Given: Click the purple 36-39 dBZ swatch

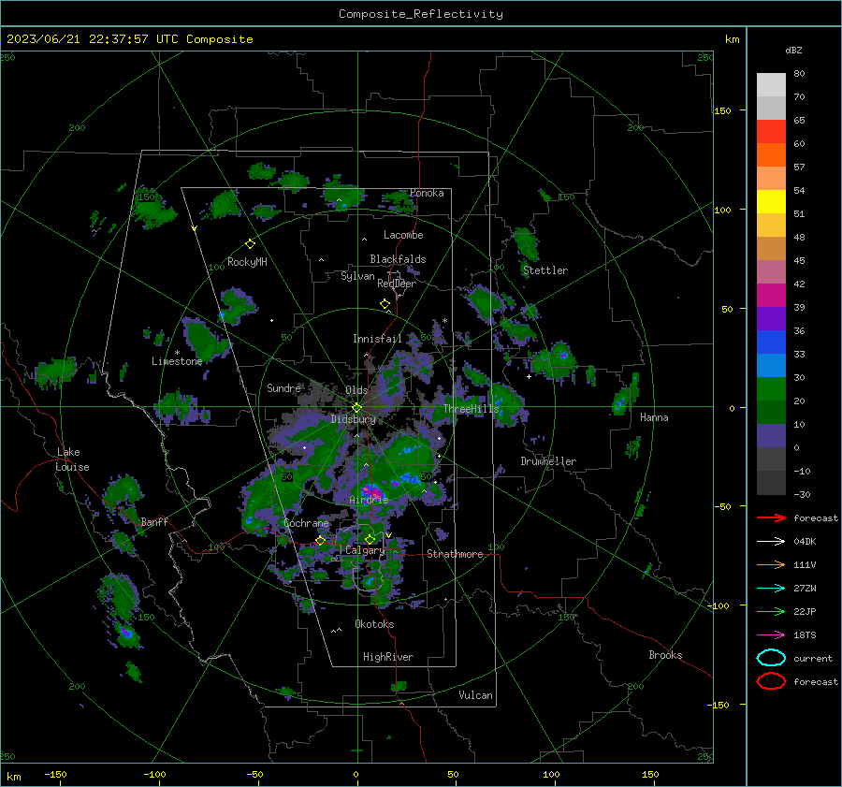Looking at the screenshot, I should click(771, 318).
